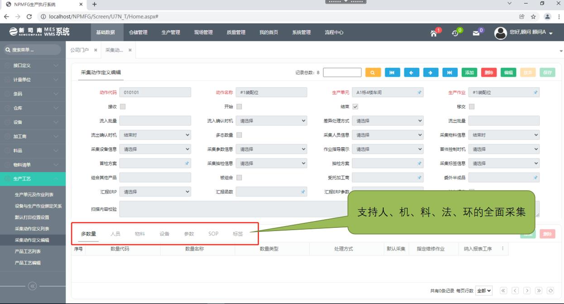
Task: Expand the 采集物料信息 dropdown
Action: [504, 135]
